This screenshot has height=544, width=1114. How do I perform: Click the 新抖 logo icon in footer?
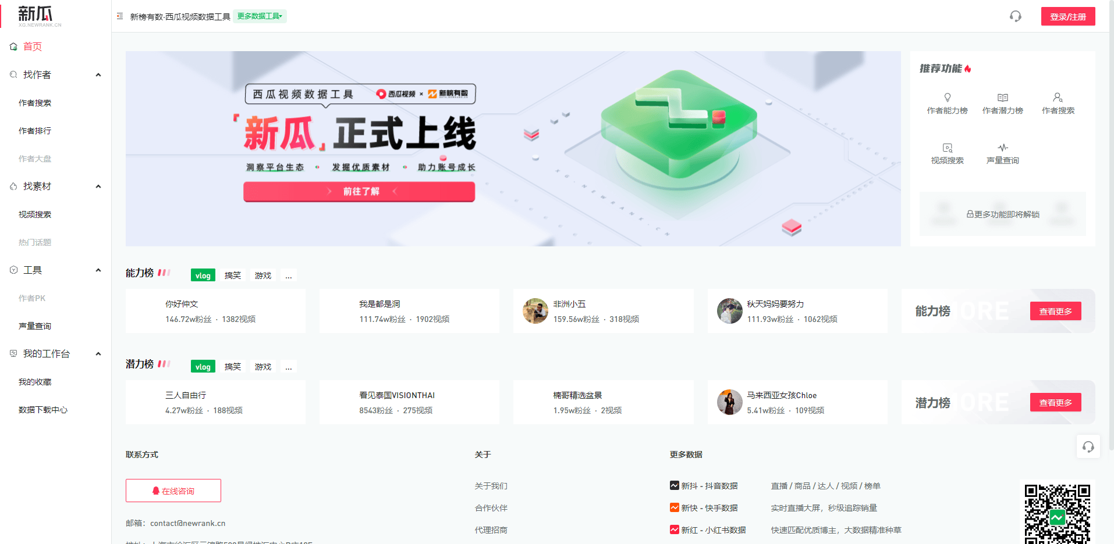[675, 485]
